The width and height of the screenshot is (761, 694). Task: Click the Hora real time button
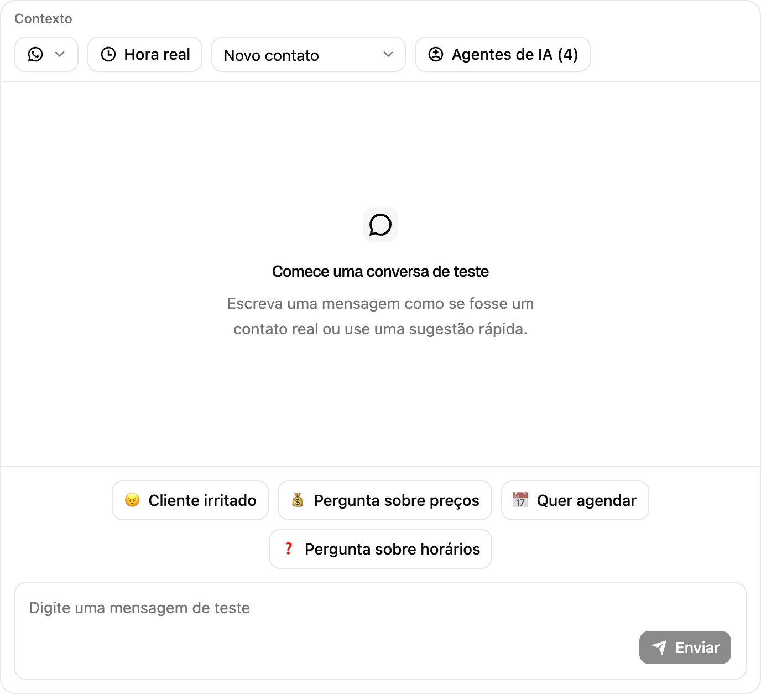click(x=145, y=54)
